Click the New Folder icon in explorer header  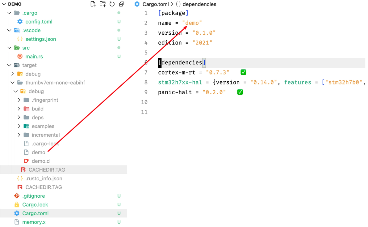(x=102, y=4)
